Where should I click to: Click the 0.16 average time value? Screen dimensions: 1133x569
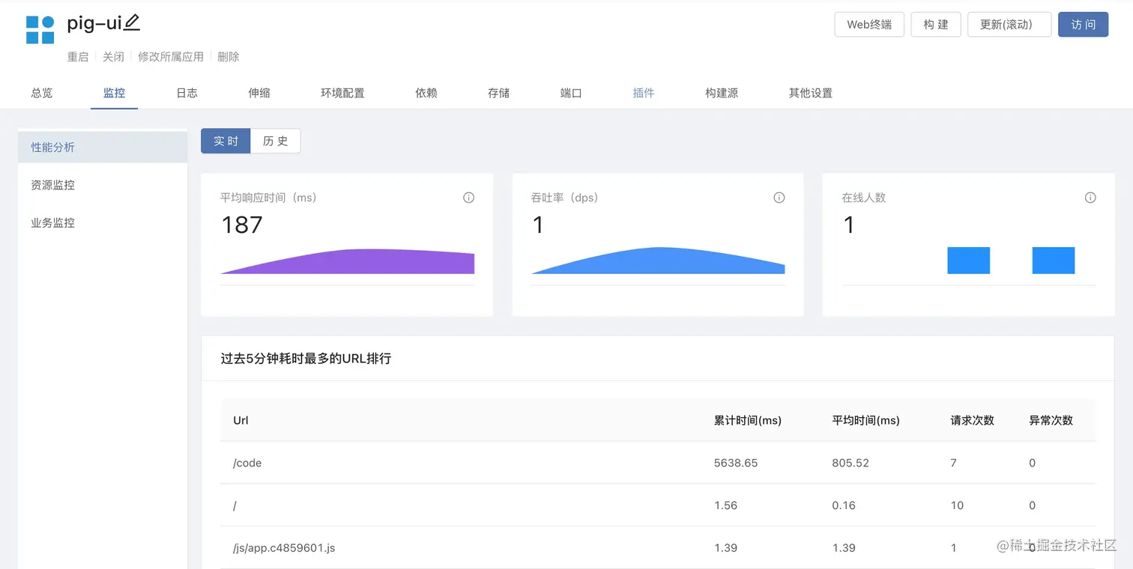[x=844, y=505]
